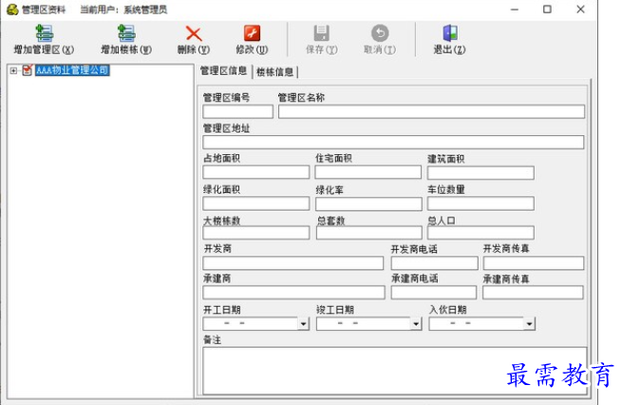The width and height of the screenshot is (622, 405).
Task: Close the 管理区资料 window
Action: pyautogui.click(x=580, y=10)
